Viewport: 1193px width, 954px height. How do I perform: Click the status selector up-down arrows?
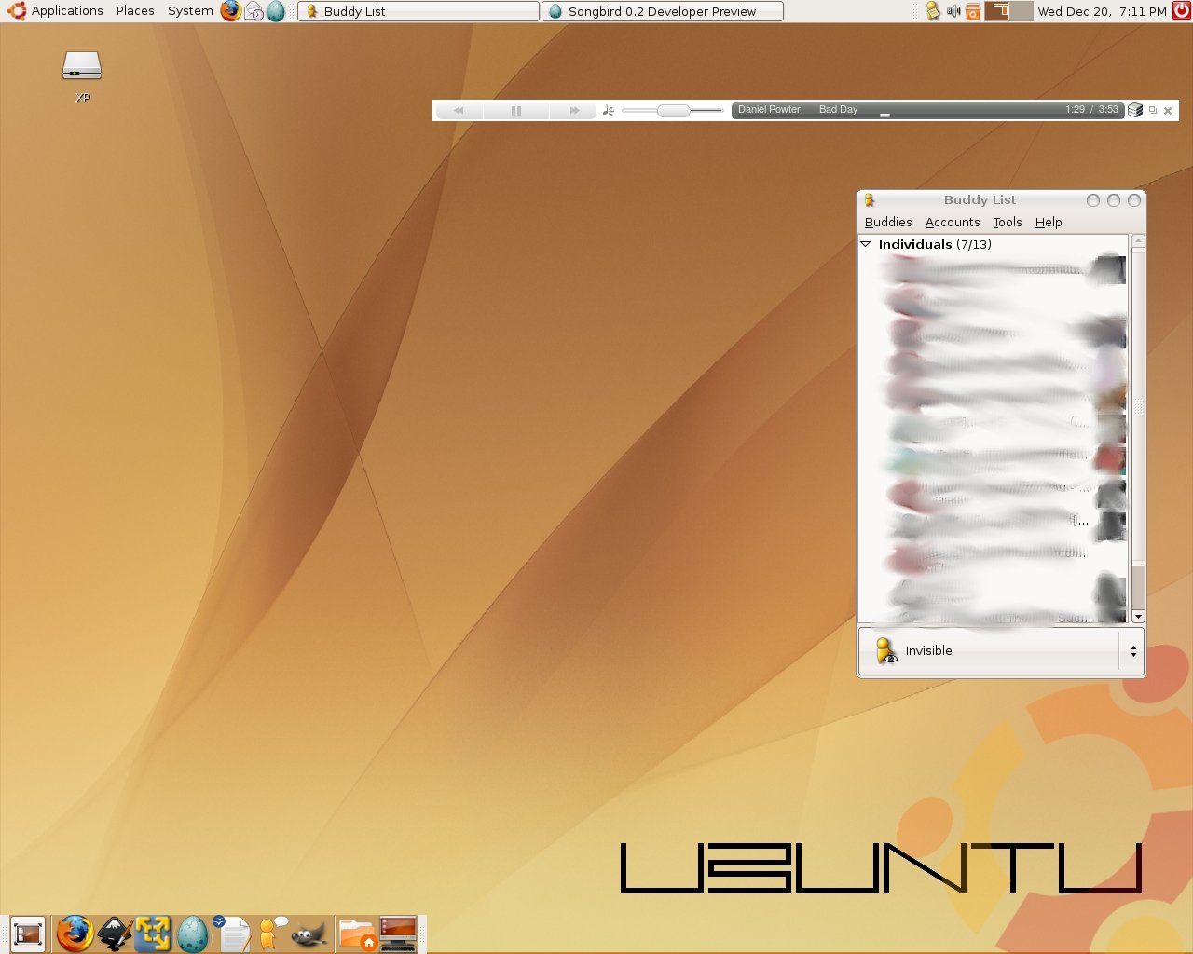point(1133,651)
